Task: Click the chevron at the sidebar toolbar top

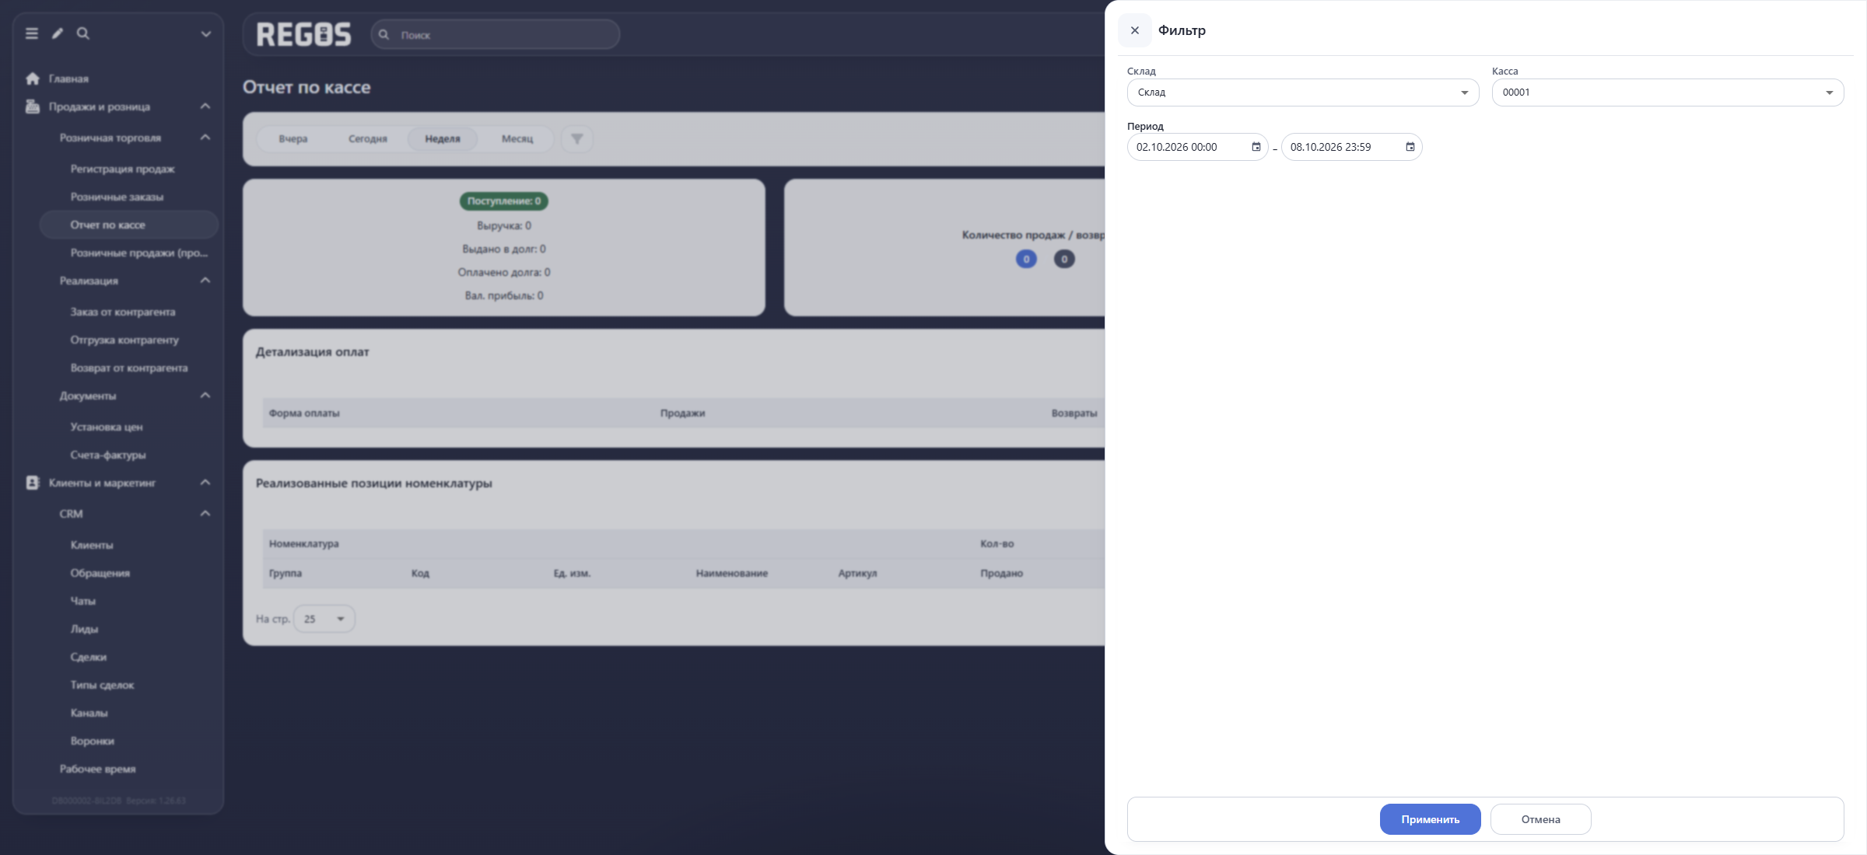Action: pos(206,34)
